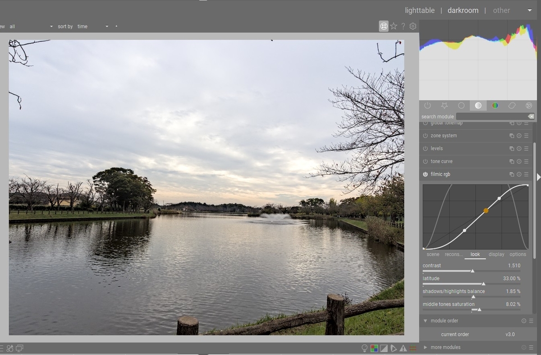Open filmic display tab
Image resolution: width=541 pixels, height=355 pixels.
(x=496, y=254)
